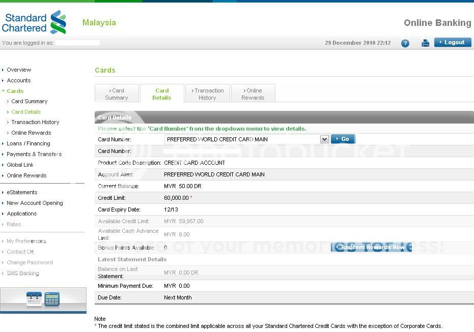Expand Loans / Financing in sidebar

coord(28,143)
